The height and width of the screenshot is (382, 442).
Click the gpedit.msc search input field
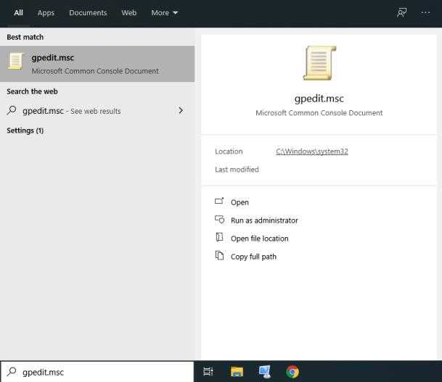(97, 372)
